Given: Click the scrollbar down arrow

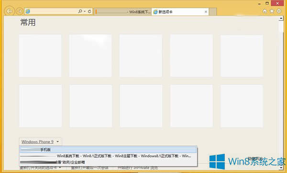Looking at the screenshot, I should tap(281, 167).
